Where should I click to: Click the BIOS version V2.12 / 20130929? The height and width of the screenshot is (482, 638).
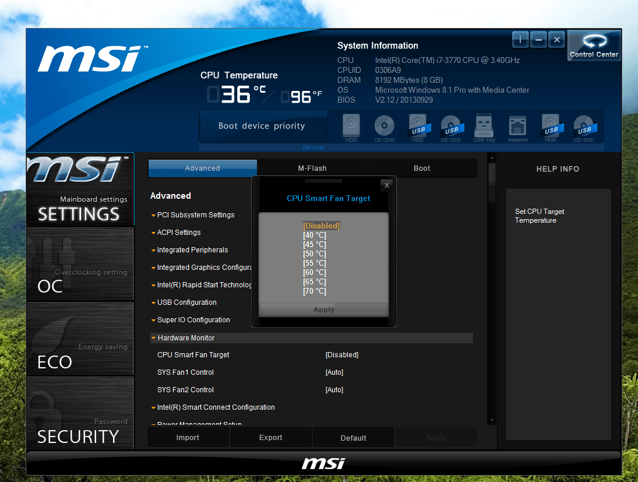404,100
